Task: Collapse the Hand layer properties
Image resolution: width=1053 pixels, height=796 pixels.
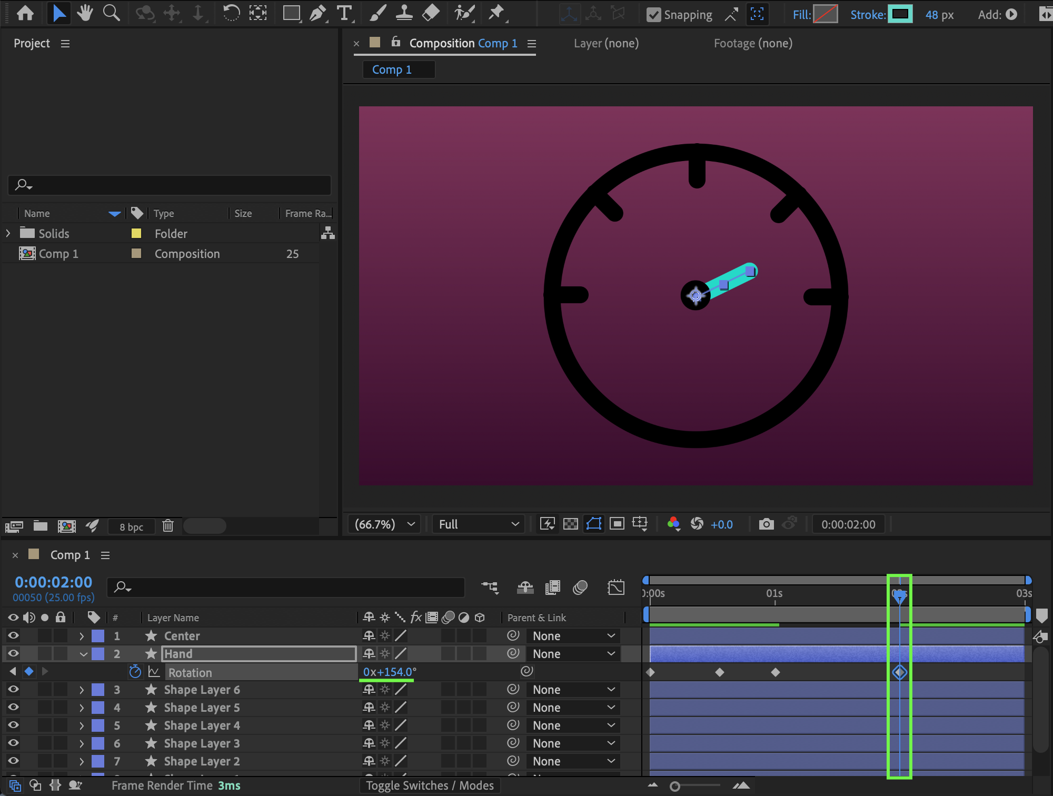Action: (83, 654)
